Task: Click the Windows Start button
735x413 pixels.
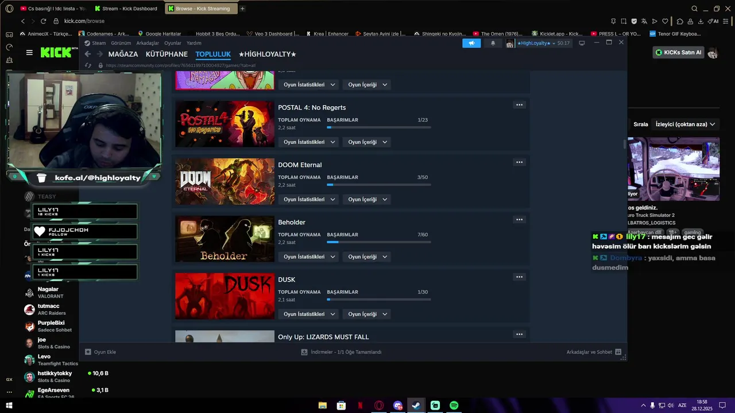Action: [9, 406]
